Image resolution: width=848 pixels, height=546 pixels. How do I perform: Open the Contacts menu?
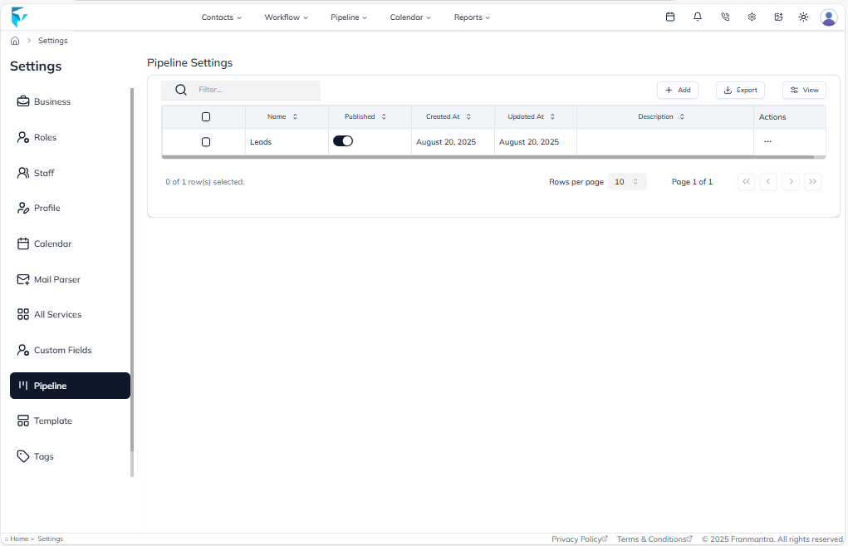tap(221, 17)
